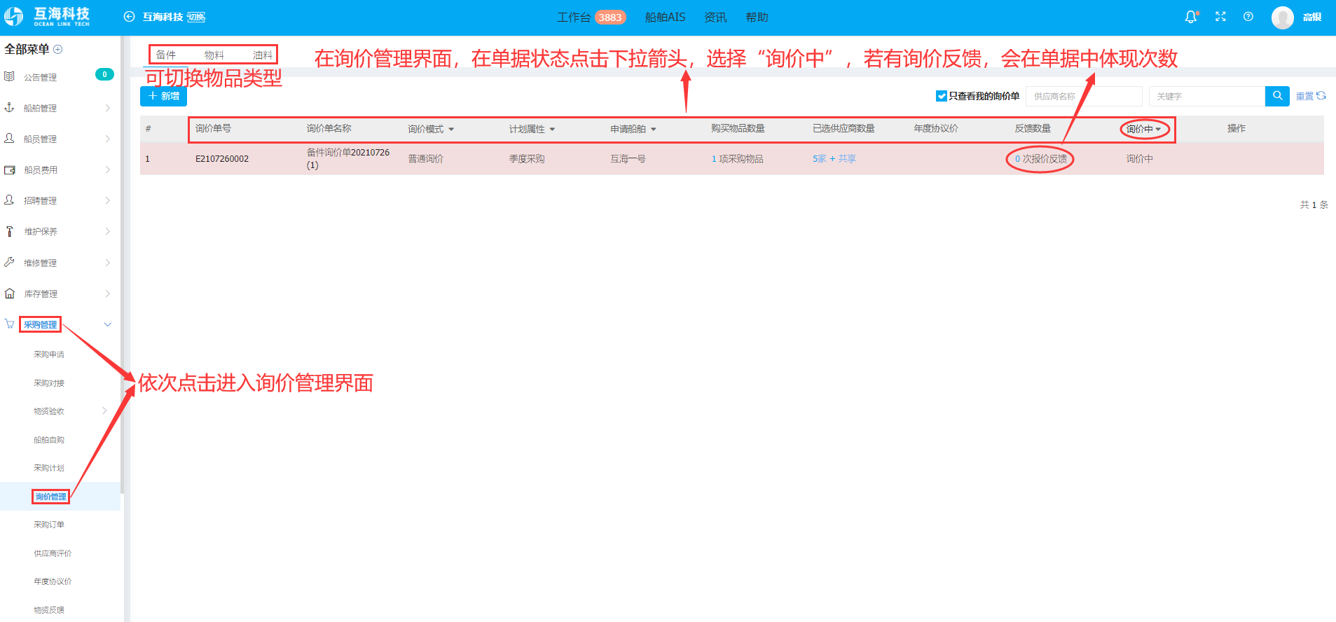Click the 招聘管理 person icon
This screenshot has width=1336, height=622.
click(9, 200)
